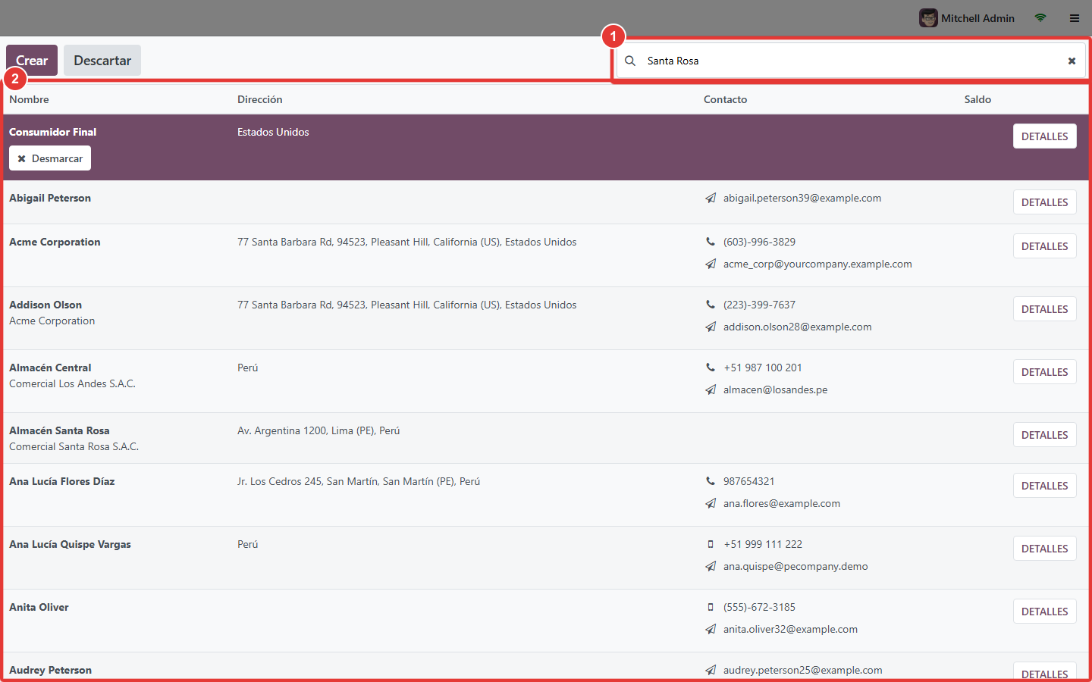Click the search magnifier icon
The width and height of the screenshot is (1092, 682).
point(630,61)
